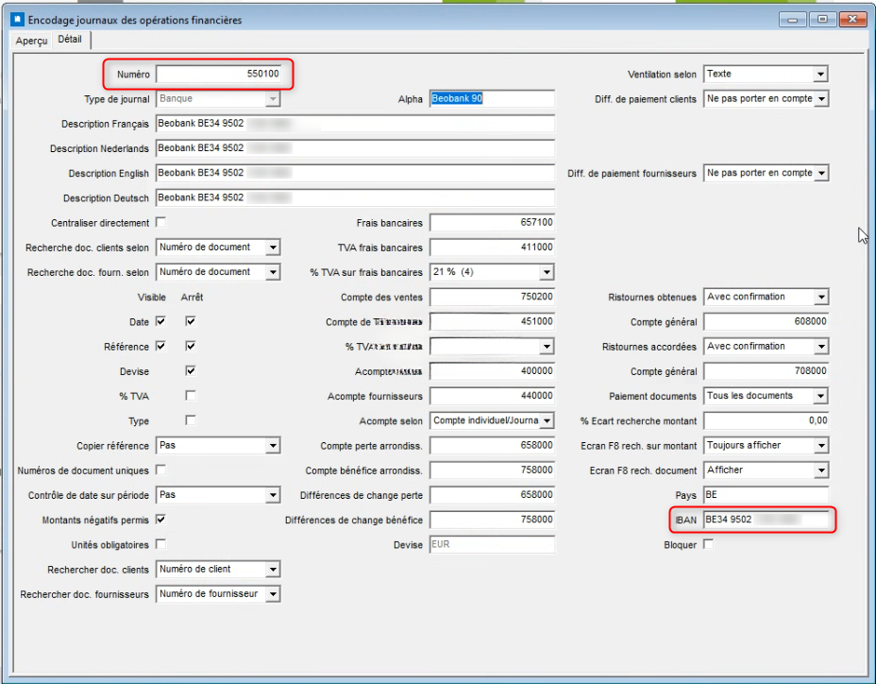Expand the % TVA sur frais bancaires dropdown
The image size is (876, 684).
[x=546, y=272]
